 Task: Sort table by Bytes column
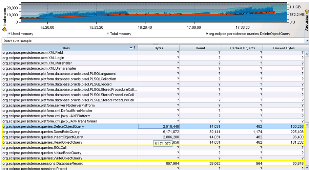[x=159, y=48]
